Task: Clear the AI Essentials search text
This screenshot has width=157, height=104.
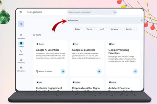Action: click(142, 20)
